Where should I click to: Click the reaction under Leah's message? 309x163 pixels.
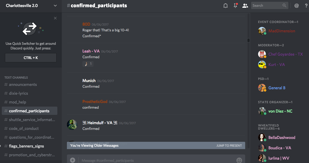point(88,64)
